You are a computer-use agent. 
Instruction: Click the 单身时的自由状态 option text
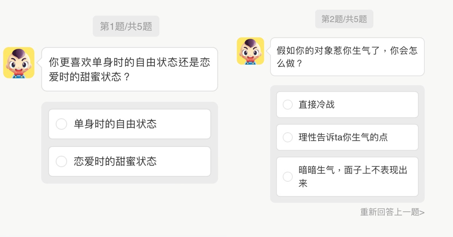point(115,124)
